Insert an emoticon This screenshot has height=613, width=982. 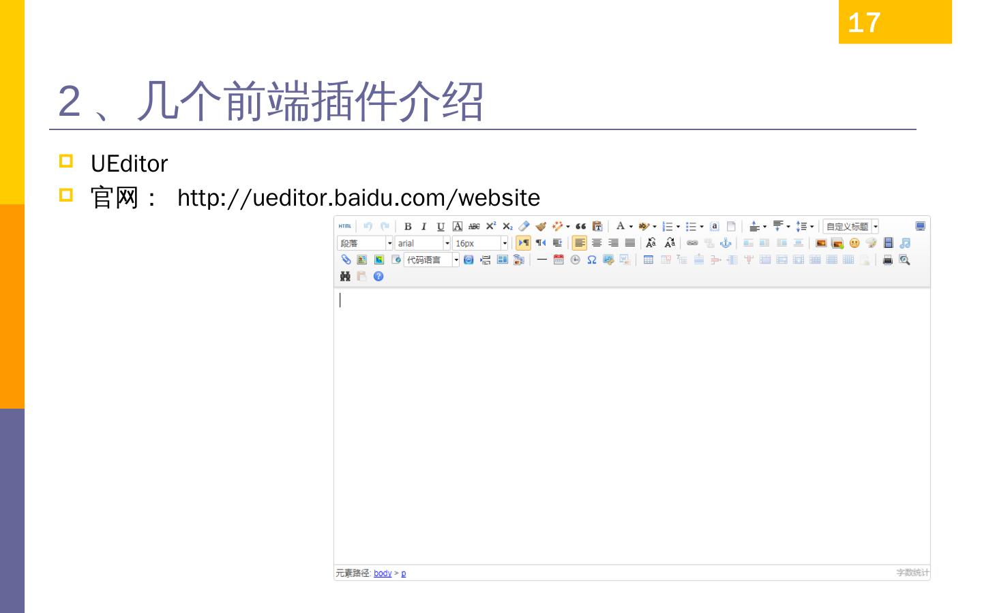click(x=854, y=243)
